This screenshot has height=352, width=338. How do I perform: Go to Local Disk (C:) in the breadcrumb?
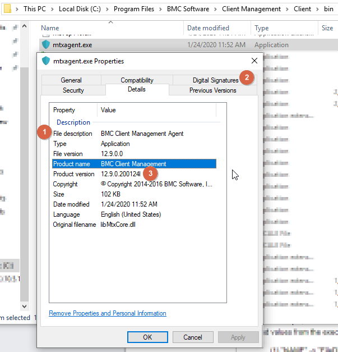pos(80,9)
